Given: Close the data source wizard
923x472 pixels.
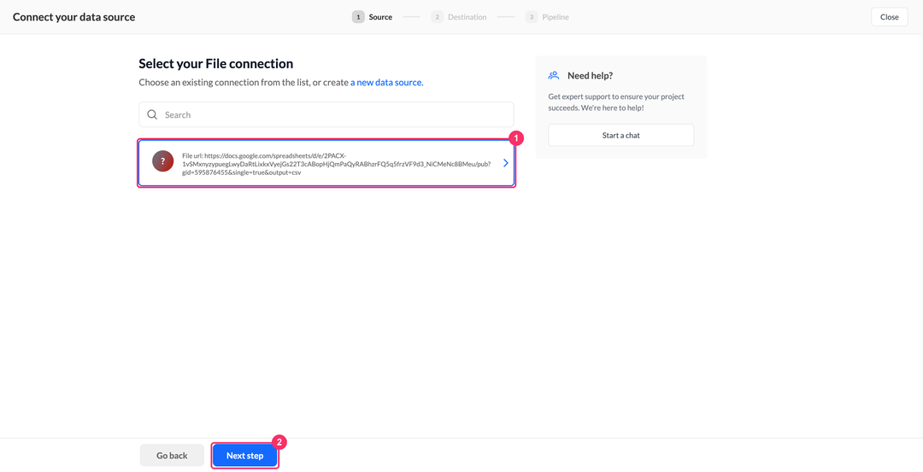Looking at the screenshot, I should 890,17.
